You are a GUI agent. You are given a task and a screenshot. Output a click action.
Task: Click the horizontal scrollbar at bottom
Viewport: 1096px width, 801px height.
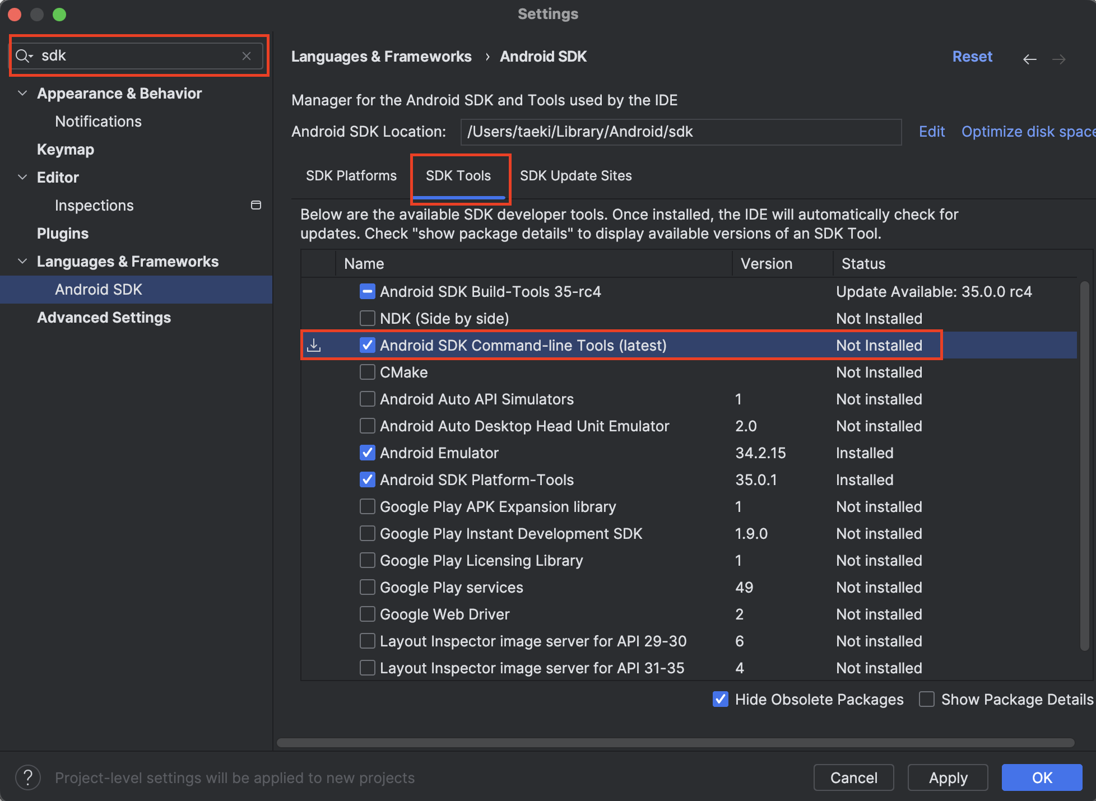[x=675, y=743]
